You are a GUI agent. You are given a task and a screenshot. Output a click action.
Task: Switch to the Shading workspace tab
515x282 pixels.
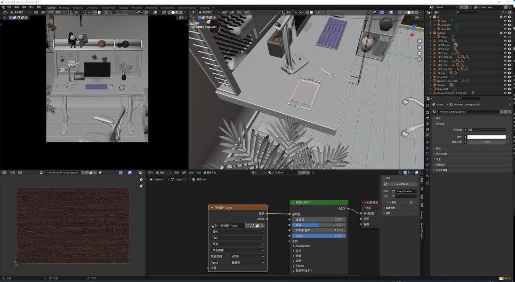pos(123,8)
